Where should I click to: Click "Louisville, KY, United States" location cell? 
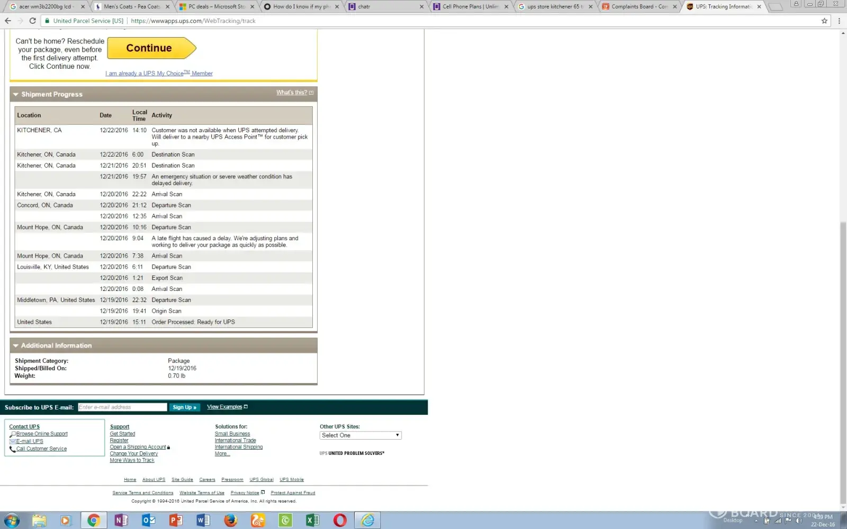53,267
